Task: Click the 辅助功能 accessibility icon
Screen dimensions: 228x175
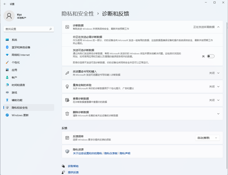Action: (7, 100)
